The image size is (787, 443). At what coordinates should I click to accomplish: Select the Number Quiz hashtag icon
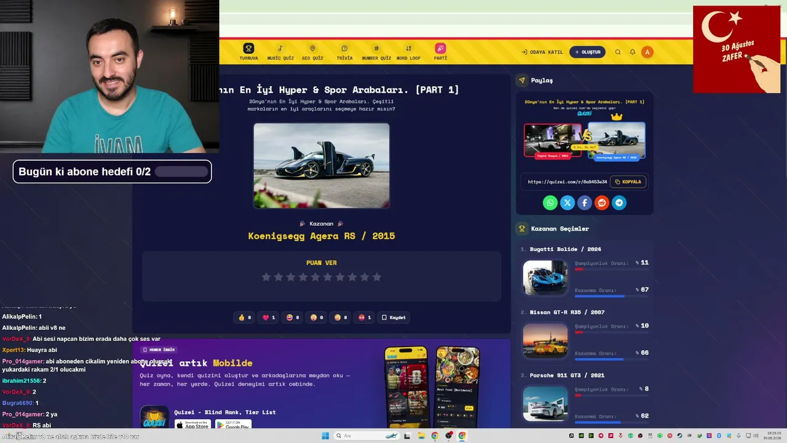click(376, 52)
